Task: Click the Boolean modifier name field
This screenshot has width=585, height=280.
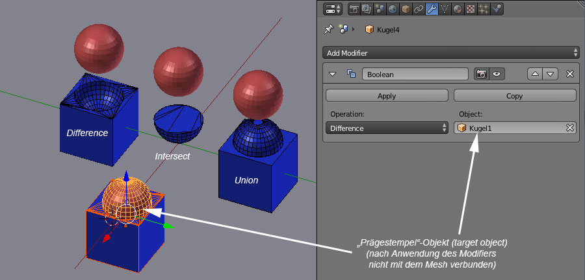Action: 415,75
